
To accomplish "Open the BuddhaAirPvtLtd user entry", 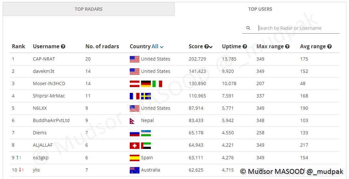I will (x=51, y=120).
